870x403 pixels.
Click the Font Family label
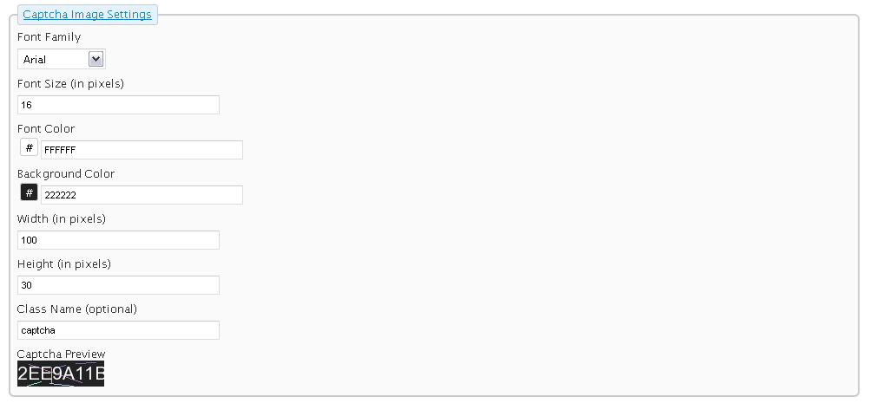click(49, 37)
